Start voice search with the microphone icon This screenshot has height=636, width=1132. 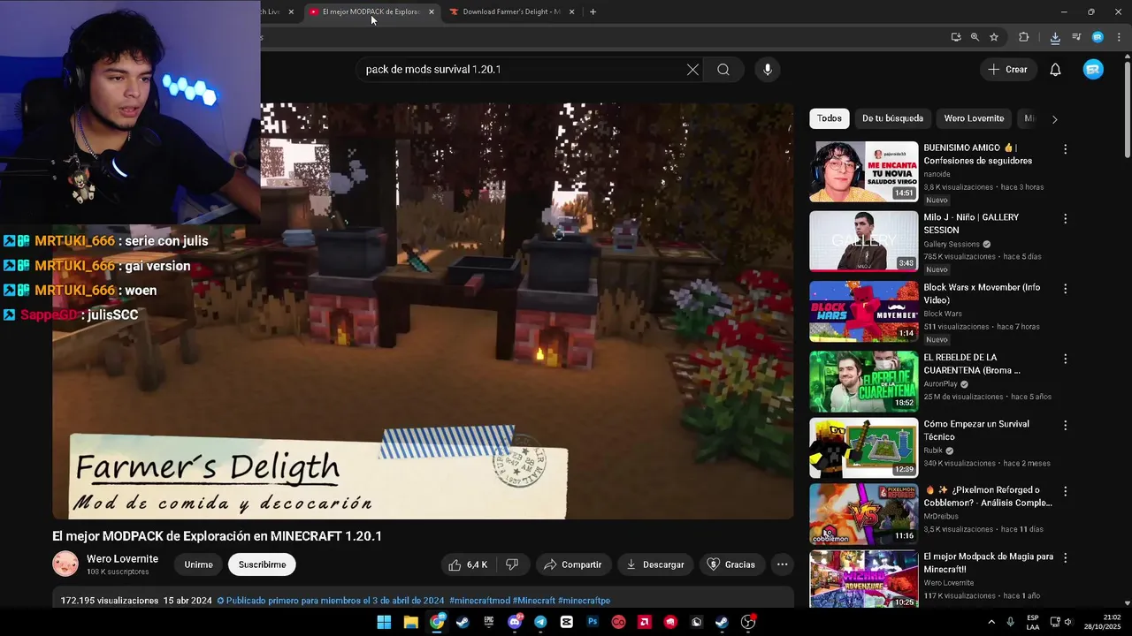[768, 70]
